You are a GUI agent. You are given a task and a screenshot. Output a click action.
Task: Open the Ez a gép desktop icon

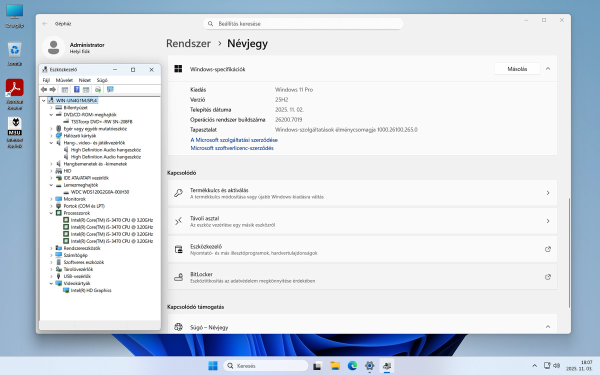point(14,15)
